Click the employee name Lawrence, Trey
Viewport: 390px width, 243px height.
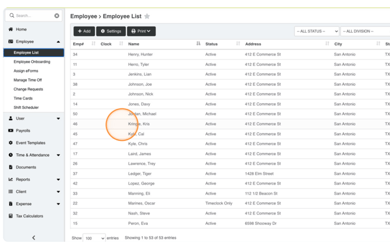pos(142,164)
